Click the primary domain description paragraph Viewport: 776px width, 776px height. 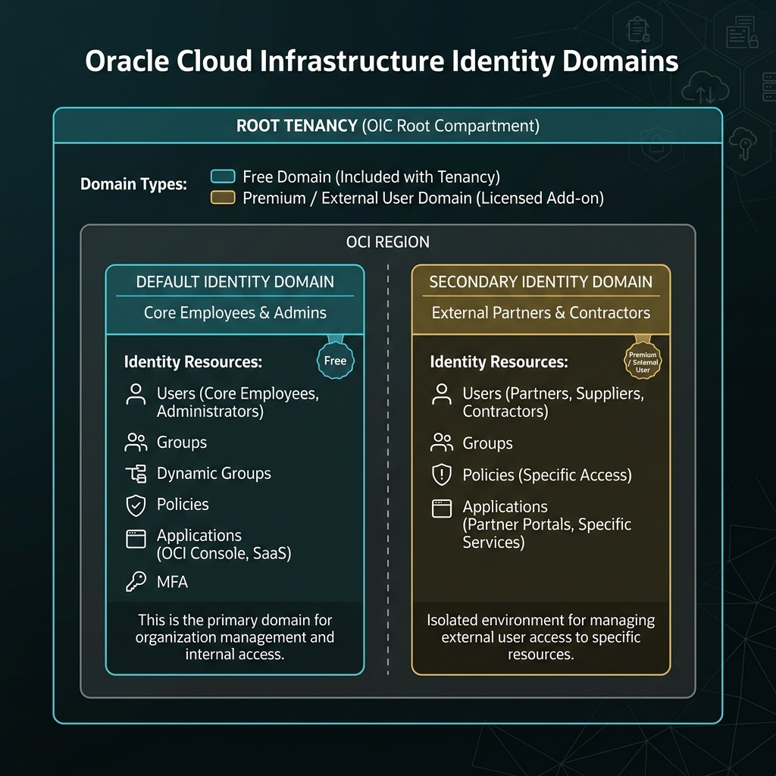click(x=235, y=637)
